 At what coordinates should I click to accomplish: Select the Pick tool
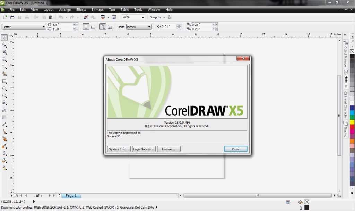pos(5,37)
